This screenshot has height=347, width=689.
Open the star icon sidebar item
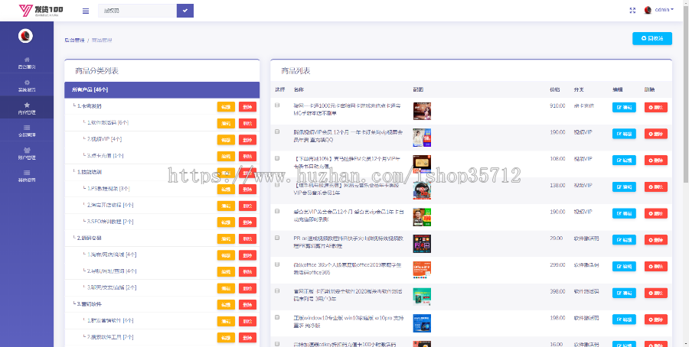27,108
